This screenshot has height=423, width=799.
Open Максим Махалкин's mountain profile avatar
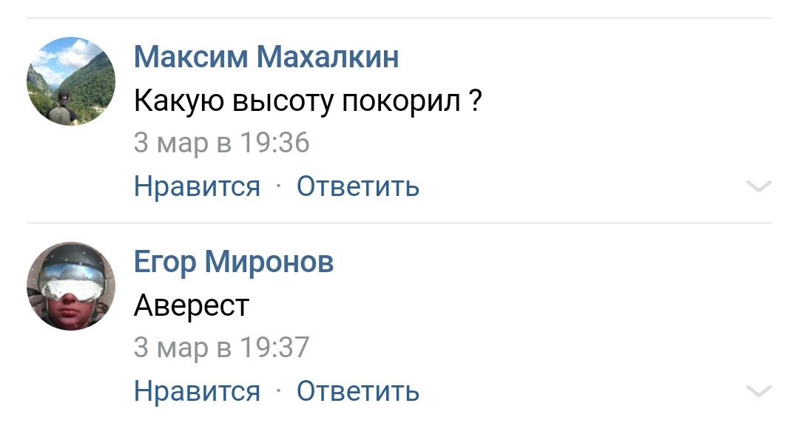(71, 81)
